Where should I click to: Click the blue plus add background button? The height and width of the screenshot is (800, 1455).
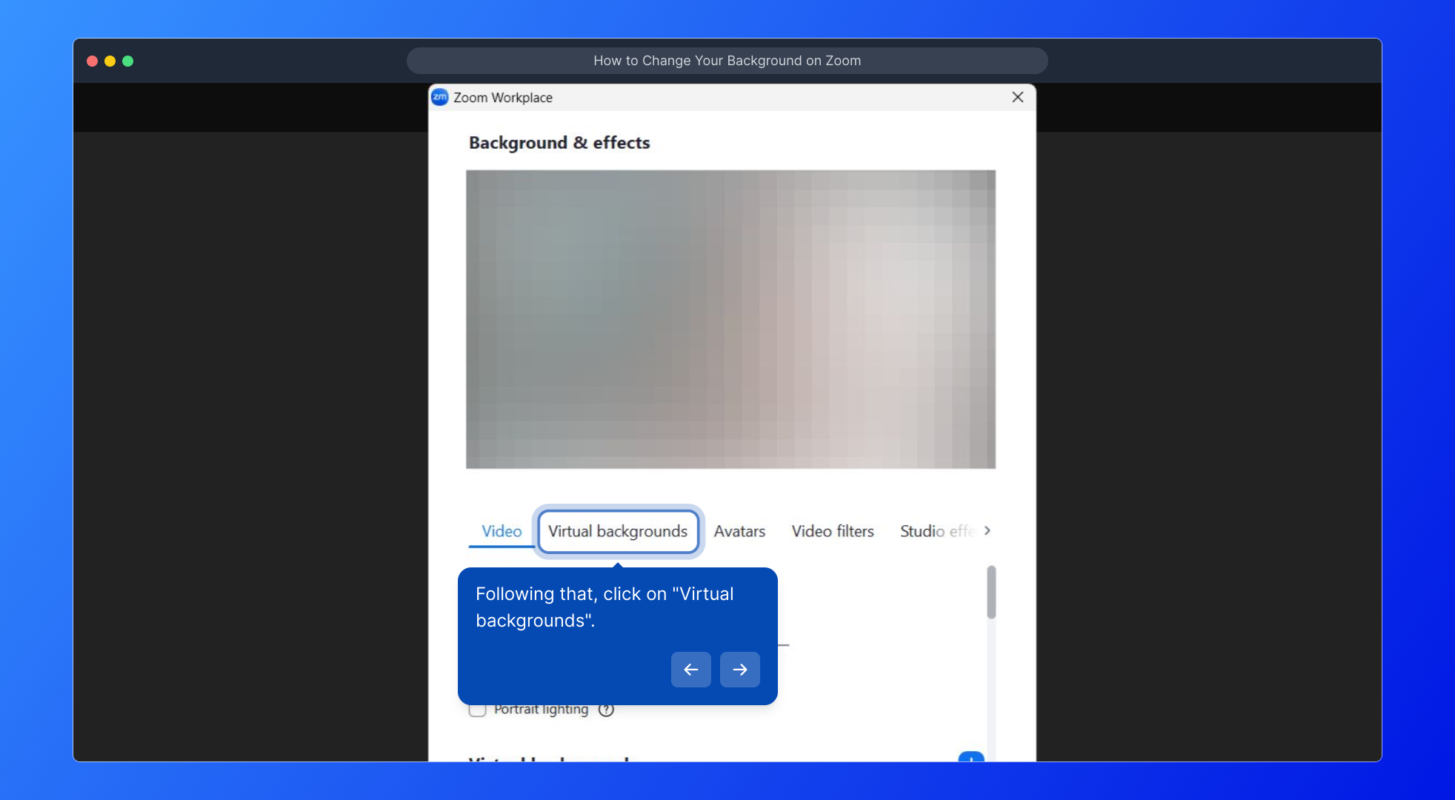click(x=970, y=757)
